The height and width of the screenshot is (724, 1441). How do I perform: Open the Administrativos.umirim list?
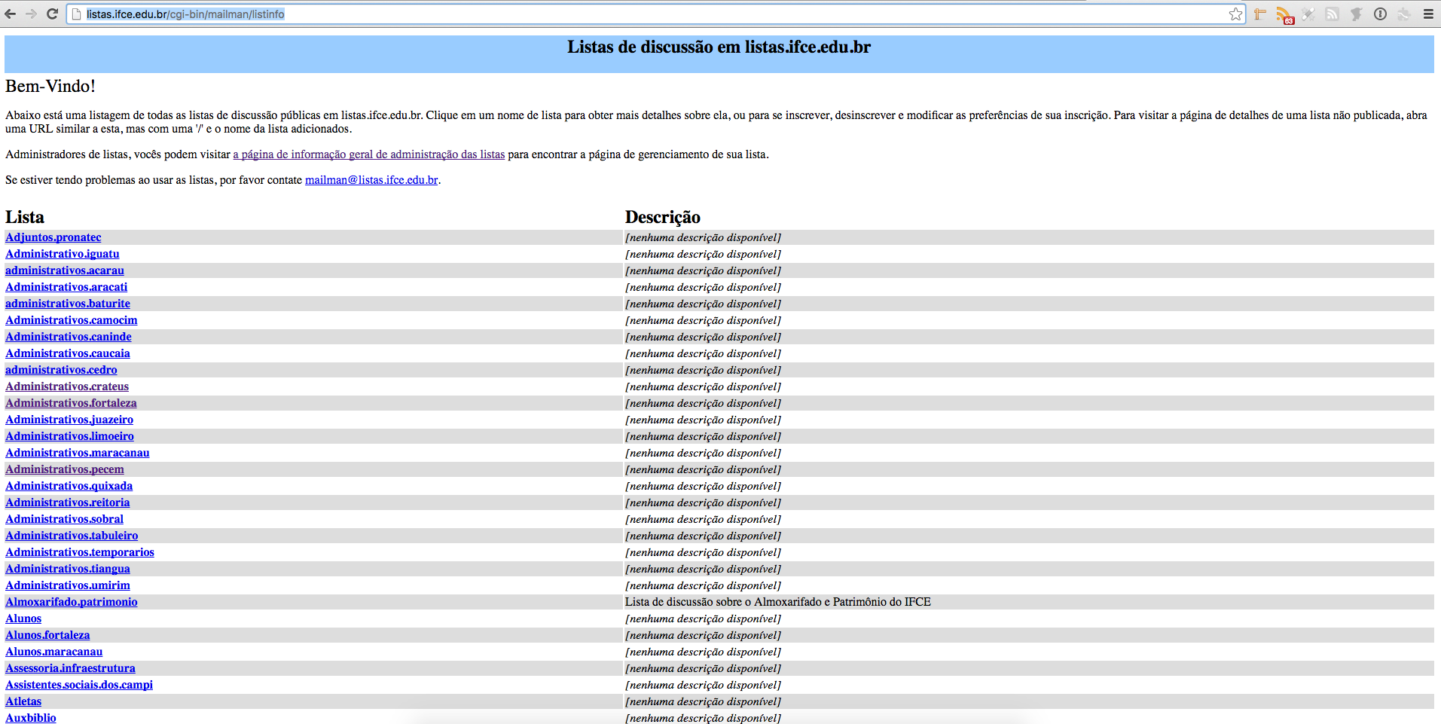click(x=68, y=585)
